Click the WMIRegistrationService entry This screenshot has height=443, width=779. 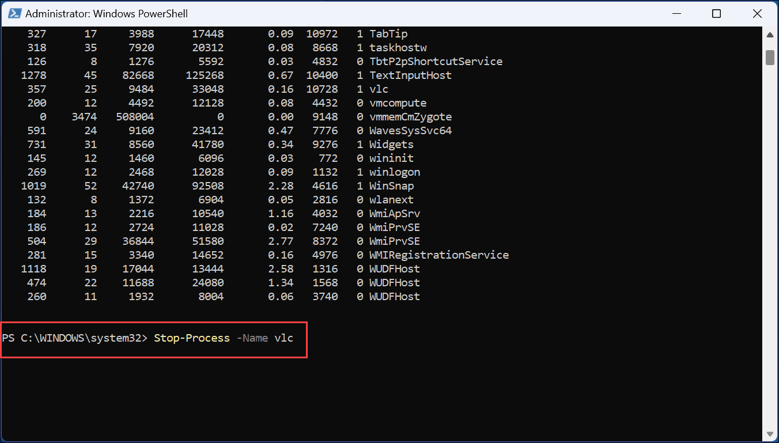click(x=439, y=255)
